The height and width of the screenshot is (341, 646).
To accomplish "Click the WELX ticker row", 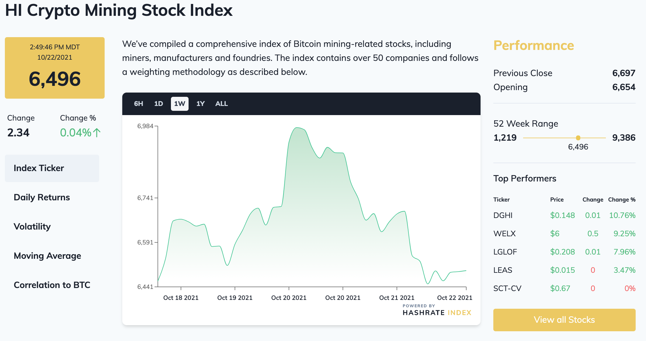I will [564, 234].
